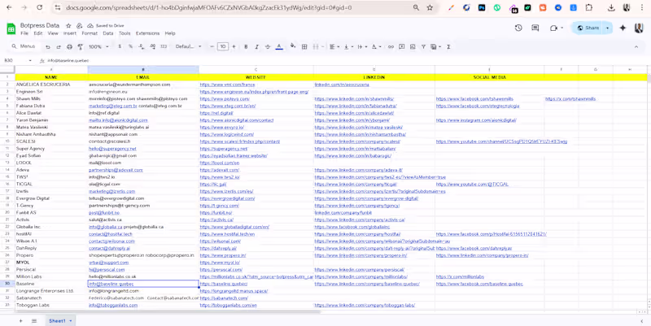Open the Format menu
Screen dimensions: 651x326
(x=90, y=33)
